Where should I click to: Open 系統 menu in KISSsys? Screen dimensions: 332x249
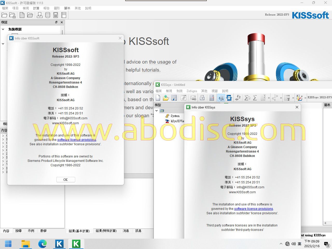[179, 91]
